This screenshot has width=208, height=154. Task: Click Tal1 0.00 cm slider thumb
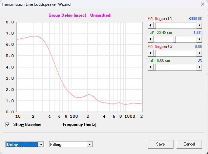[154, 67]
